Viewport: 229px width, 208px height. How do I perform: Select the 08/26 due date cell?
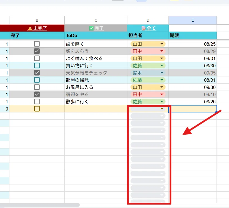(x=193, y=101)
